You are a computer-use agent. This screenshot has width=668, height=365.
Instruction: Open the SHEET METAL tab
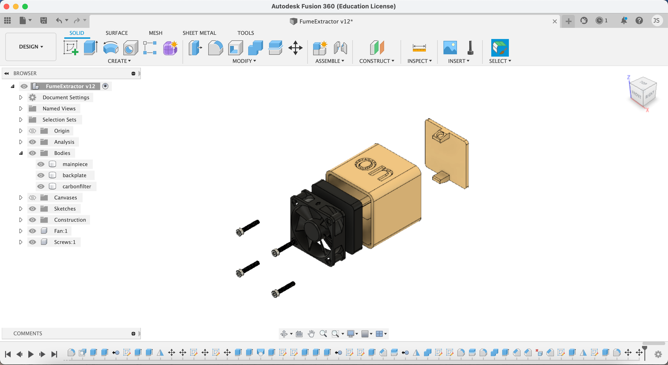[199, 33]
